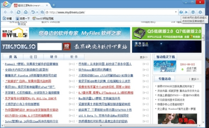Screen dimensions: 209x128
Task: Close the top ad with 关闭
Action: [x=22, y=24]
